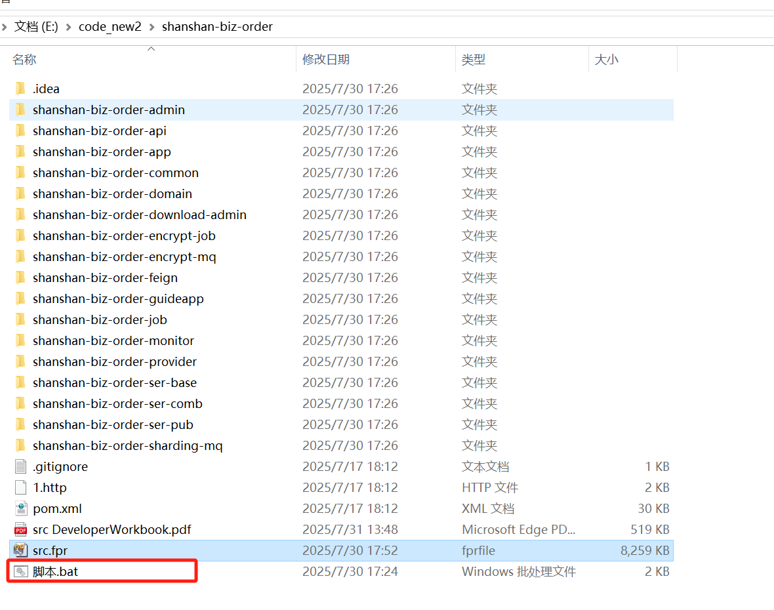Sort files by 大小 column header
The image size is (774, 610).
pyautogui.click(x=607, y=60)
